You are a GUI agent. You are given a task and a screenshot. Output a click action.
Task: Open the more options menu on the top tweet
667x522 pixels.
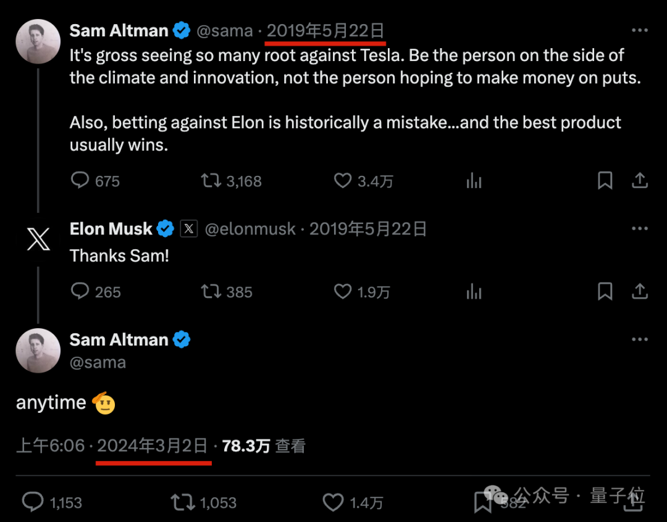640,30
